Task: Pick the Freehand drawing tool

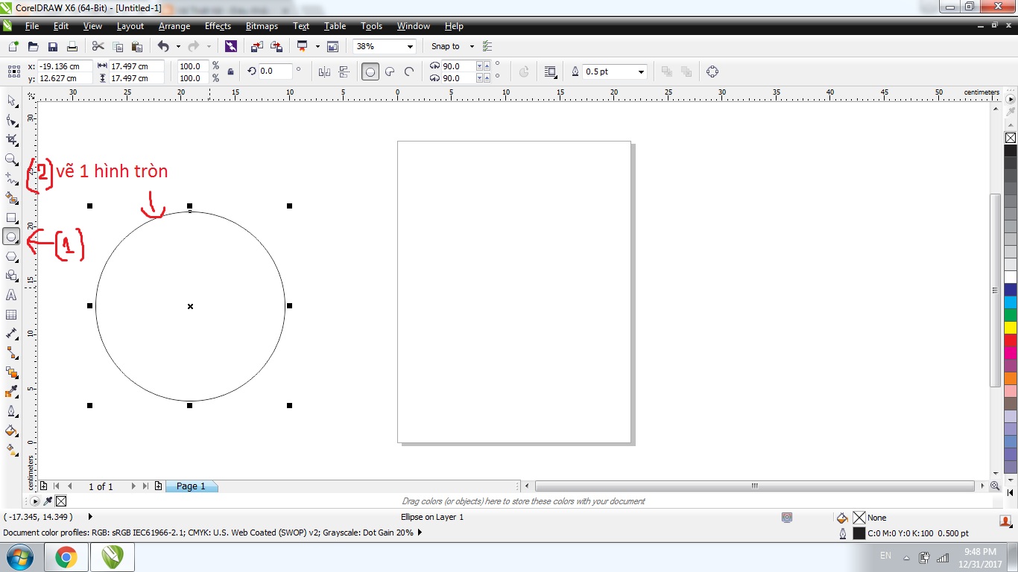Action: pos(11,179)
